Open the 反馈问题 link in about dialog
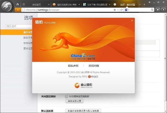Viewport: 167px width, 113px height. point(94,66)
